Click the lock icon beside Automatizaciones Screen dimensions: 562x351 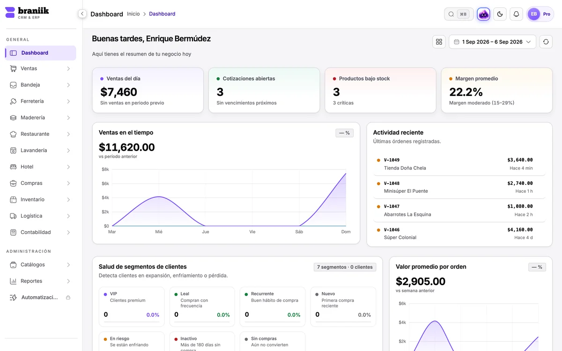[x=68, y=297]
